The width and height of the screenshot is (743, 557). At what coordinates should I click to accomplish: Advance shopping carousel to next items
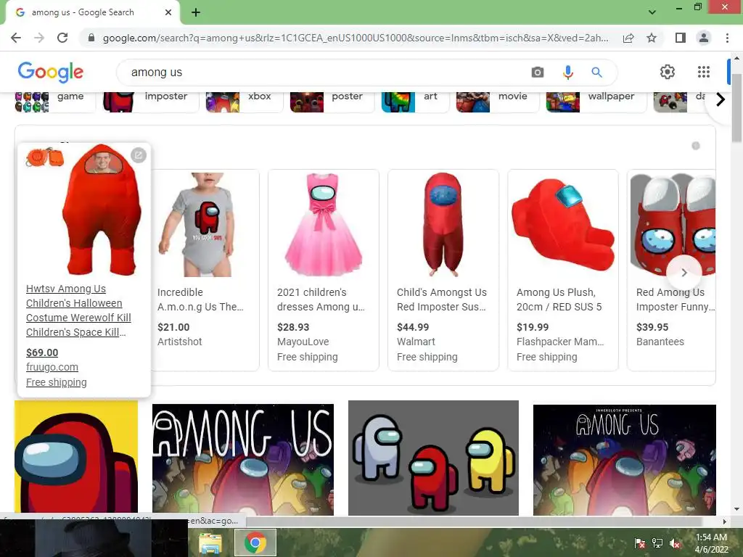pos(684,273)
